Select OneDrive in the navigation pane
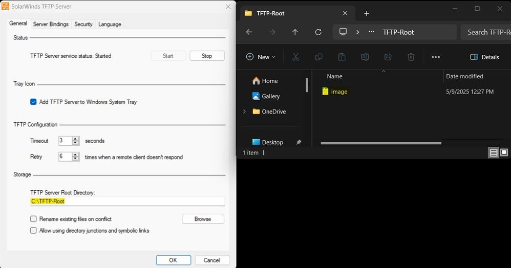 (x=269, y=111)
